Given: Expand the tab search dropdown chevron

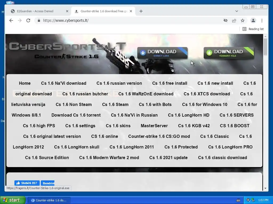Looking at the screenshot, I should point(237,11).
